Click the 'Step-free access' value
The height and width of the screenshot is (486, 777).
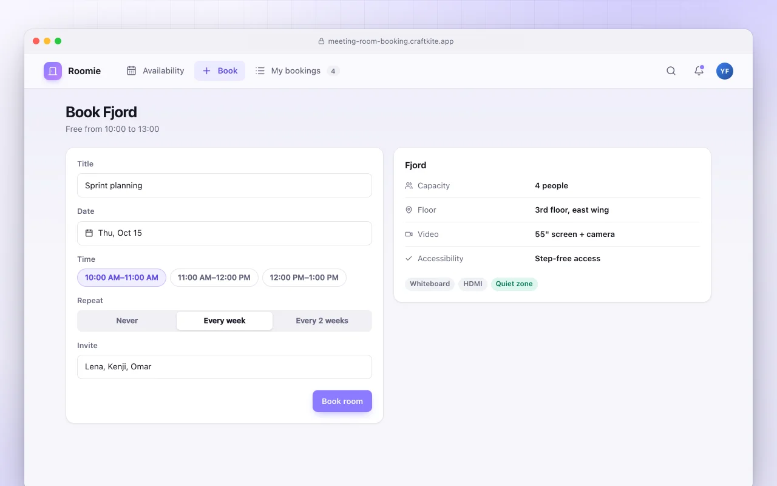[568, 259]
